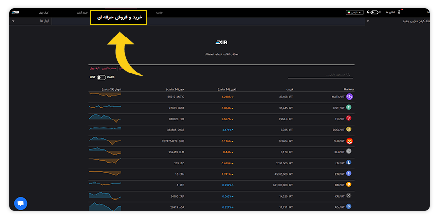Click the price 2,799,000 IRT
Viewport: 439px width, 219px height.
tap(284, 163)
